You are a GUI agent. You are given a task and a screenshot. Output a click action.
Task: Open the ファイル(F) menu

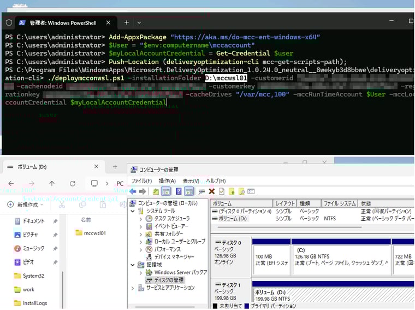141,181
